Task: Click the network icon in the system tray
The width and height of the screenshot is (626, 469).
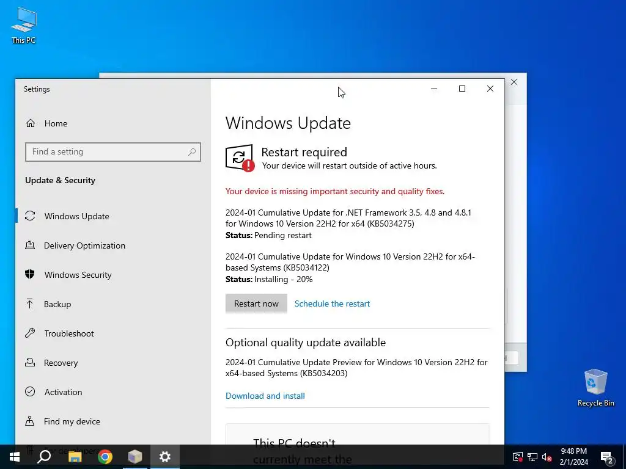Action: pos(532,457)
